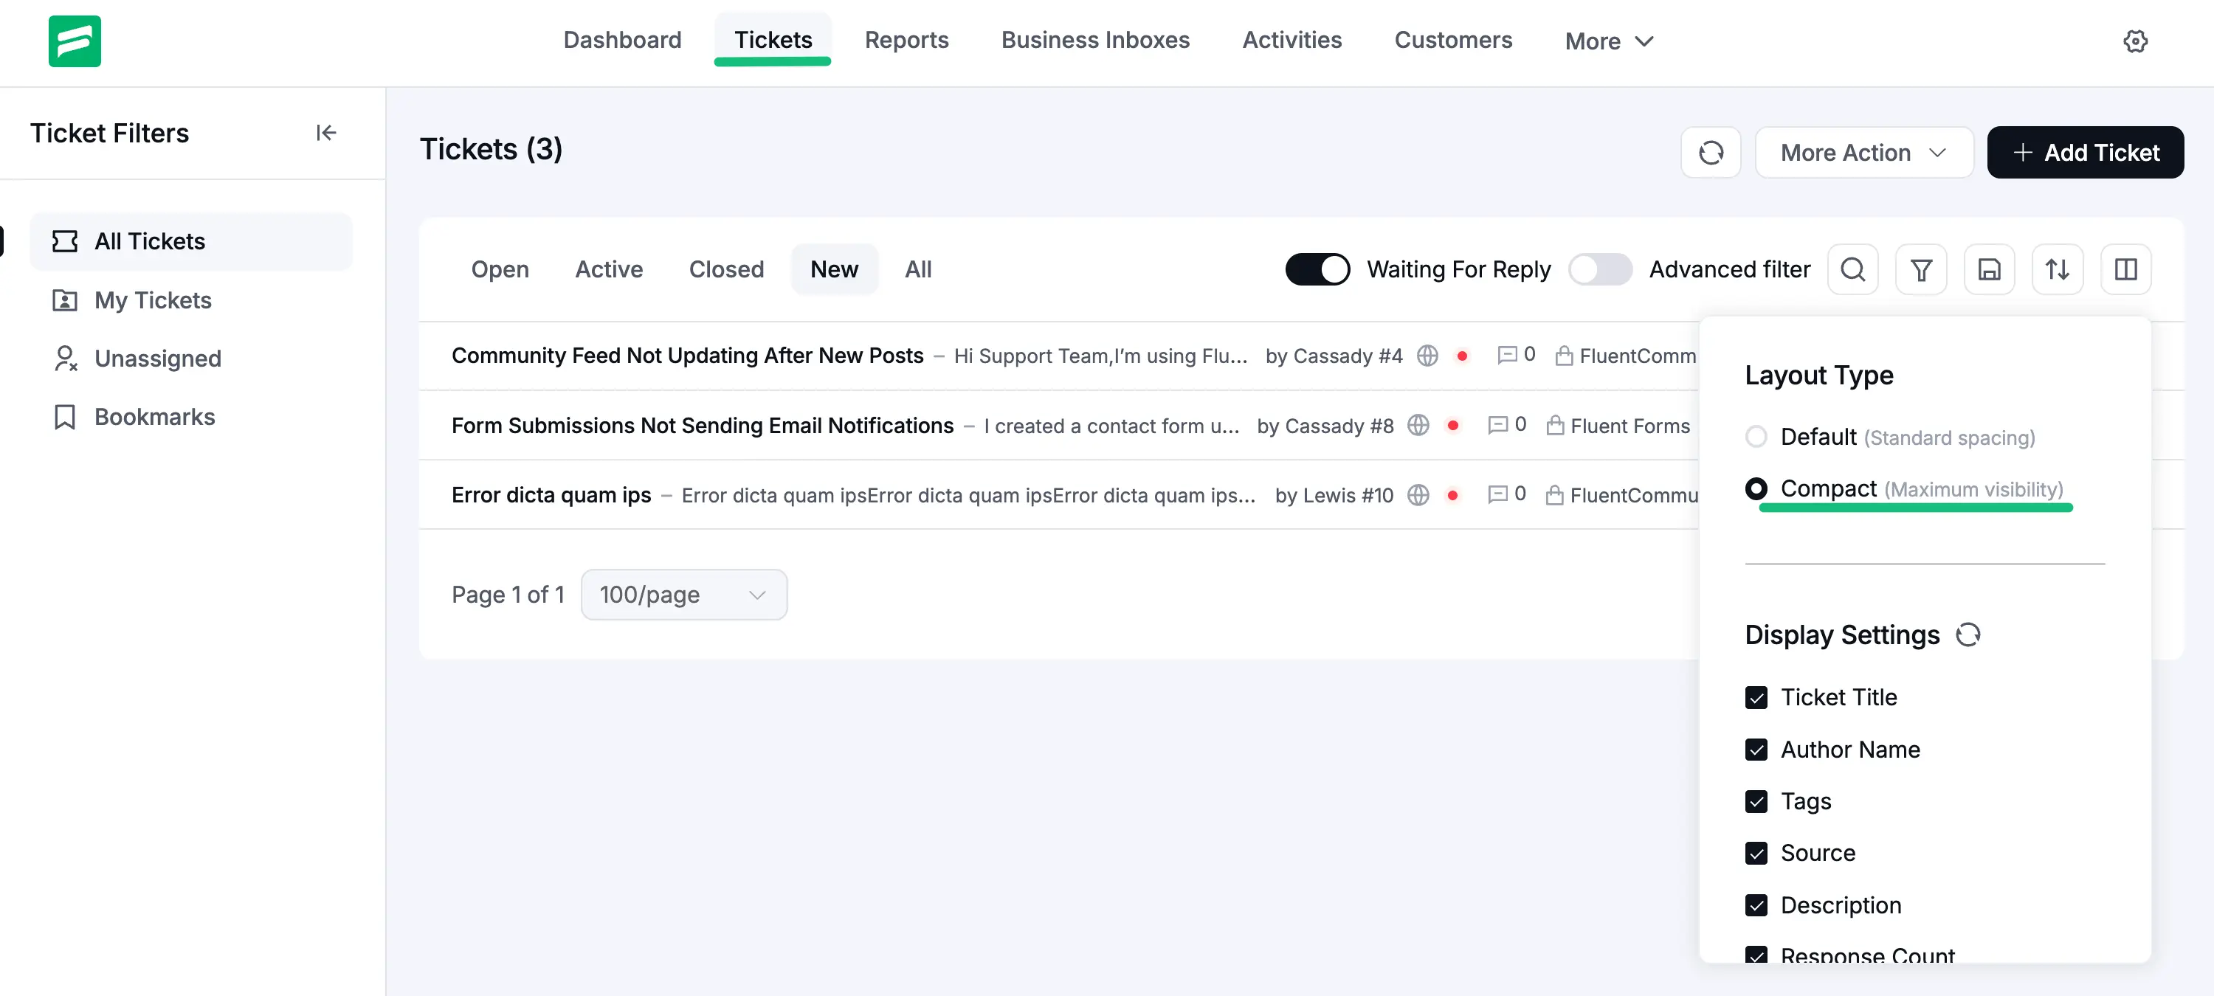Collapse the Ticket Filters sidebar
The height and width of the screenshot is (996, 2214).
(x=325, y=134)
